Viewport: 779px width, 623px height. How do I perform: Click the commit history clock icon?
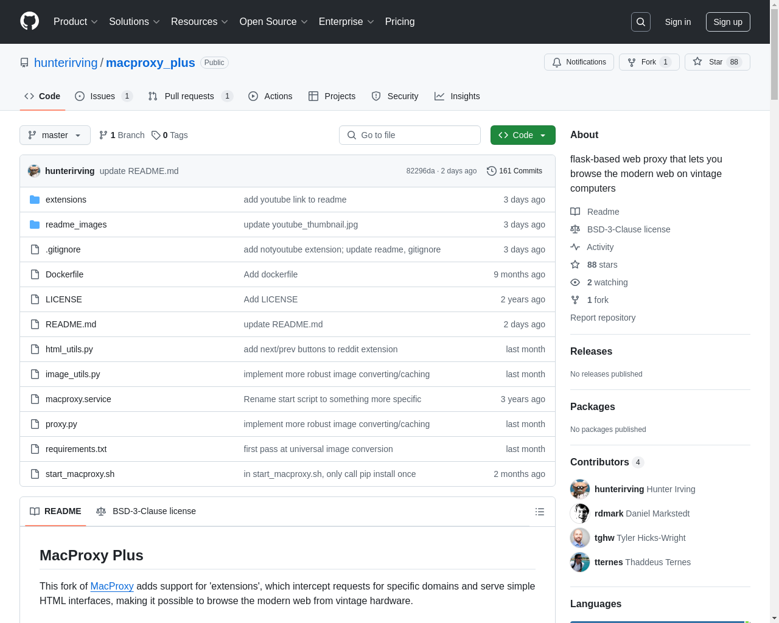click(492, 171)
